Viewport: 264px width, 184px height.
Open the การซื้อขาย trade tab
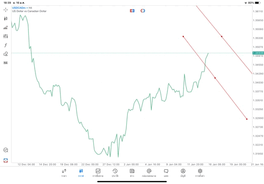98,172
